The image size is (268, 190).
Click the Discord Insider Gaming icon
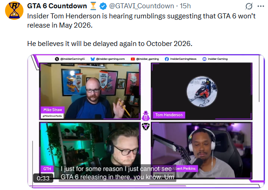pos(204,59)
